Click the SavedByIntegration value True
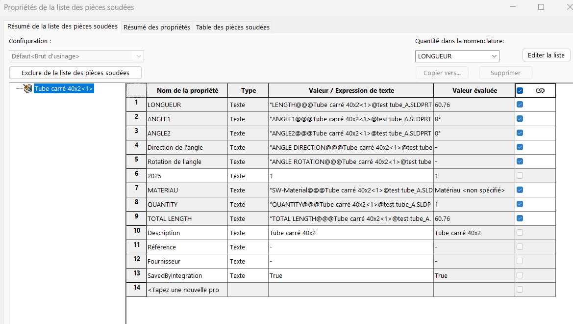Viewport: 573px width, 324px height. click(351, 275)
